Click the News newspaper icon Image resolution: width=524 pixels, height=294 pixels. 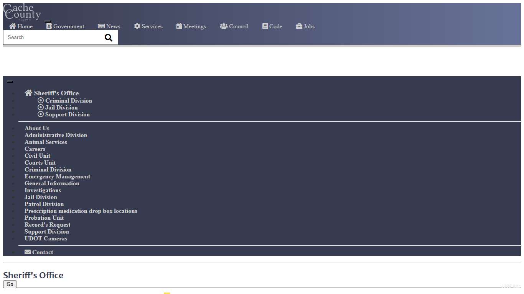[101, 26]
